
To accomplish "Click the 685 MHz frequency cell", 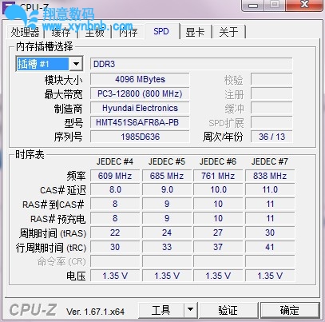I will coord(167,176).
